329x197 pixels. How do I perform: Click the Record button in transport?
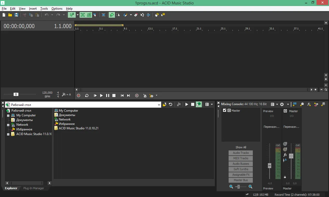(x=79, y=96)
